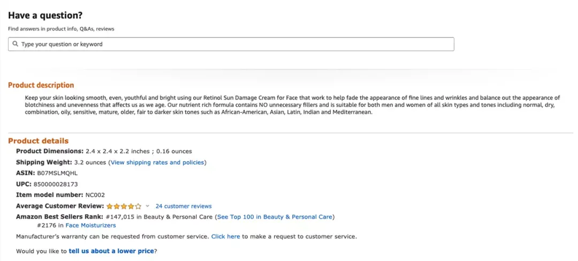Image resolution: width=578 pixels, height=261 pixels.
Task: Open the 24 customer reviews link
Action: click(184, 206)
